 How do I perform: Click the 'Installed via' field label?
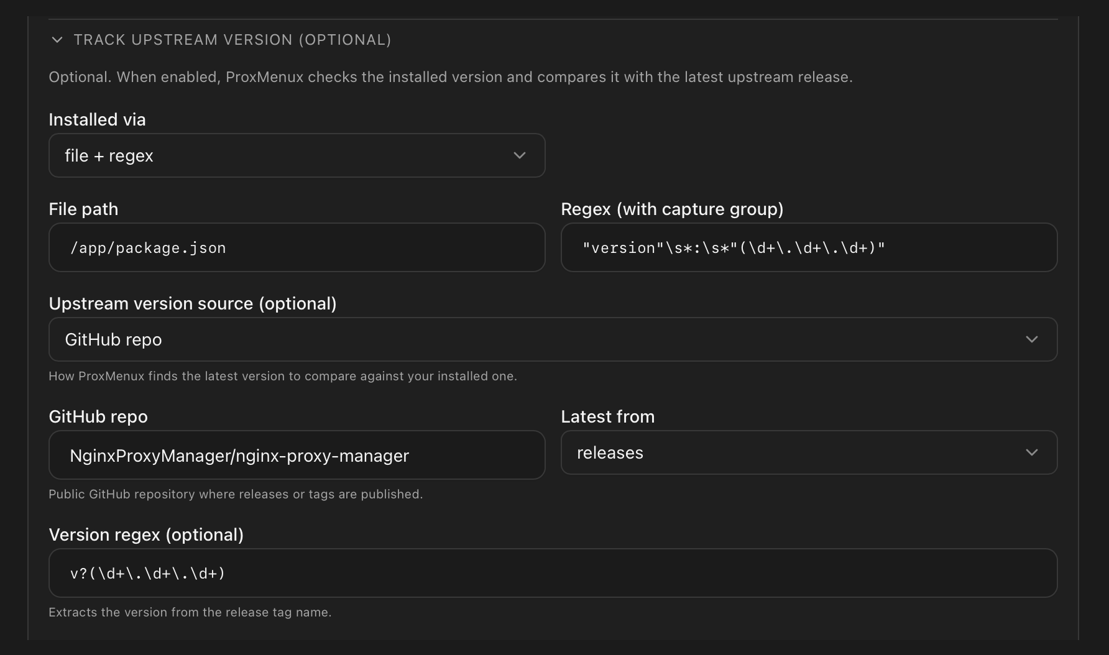(x=97, y=119)
